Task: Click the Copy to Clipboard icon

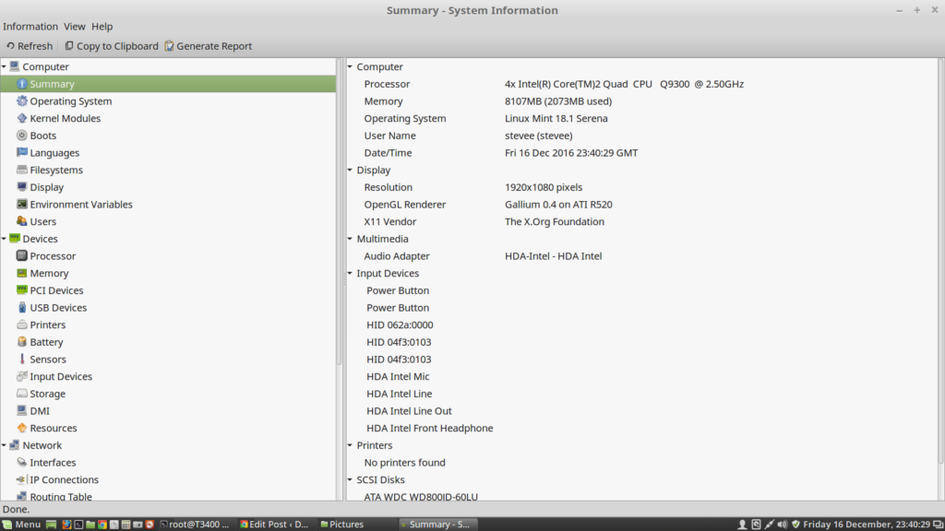Action: [69, 46]
